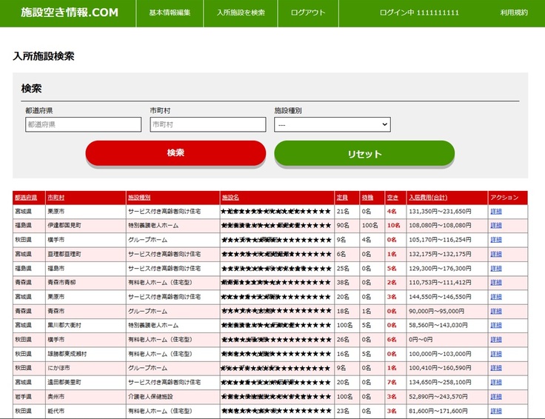View 詳細 for the 亘理郡亘理町 facility
The height and width of the screenshot is (419, 545).
496,254
